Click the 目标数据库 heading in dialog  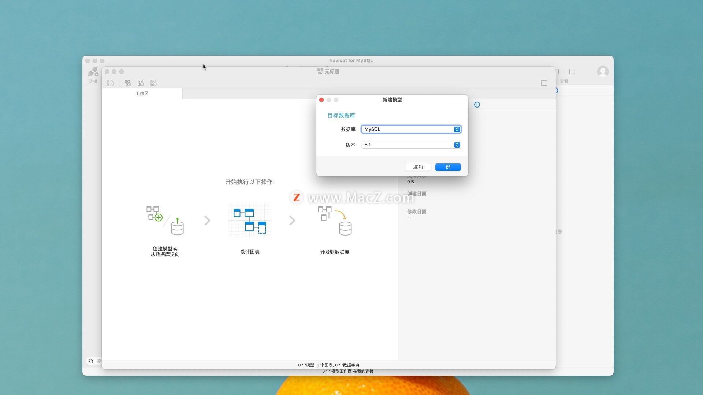[341, 116]
